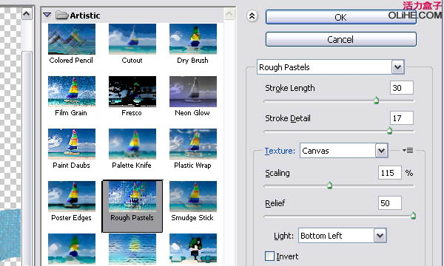The width and height of the screenshot is (444, 266).
Task: Click the Stroke Detail value field
Action: (x=402, y=118)
